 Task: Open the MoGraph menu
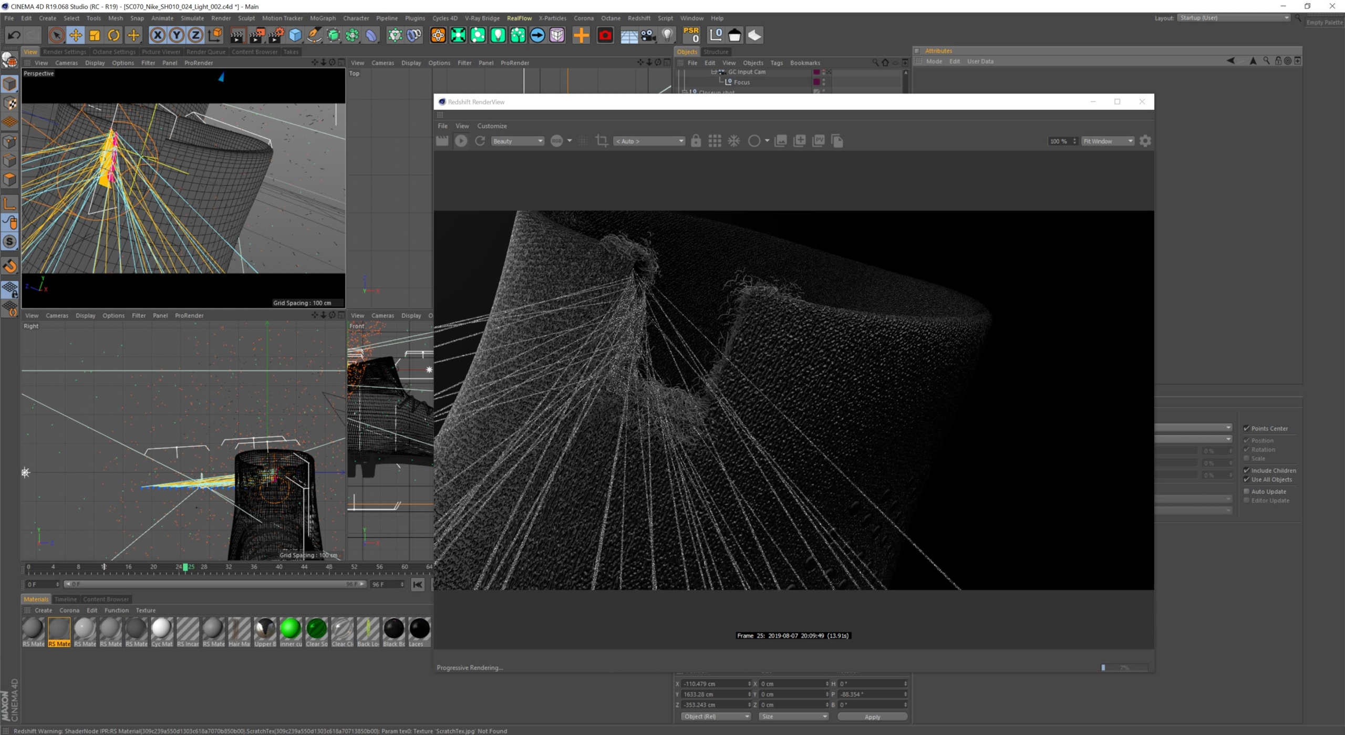tap(323, 18)
